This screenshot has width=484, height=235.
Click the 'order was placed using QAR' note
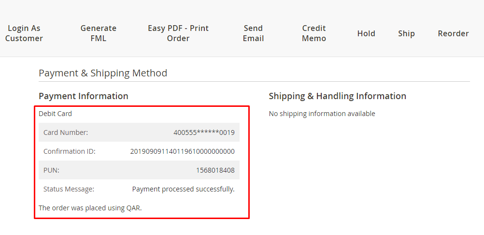pyautogui.click(x=90, y=208)
